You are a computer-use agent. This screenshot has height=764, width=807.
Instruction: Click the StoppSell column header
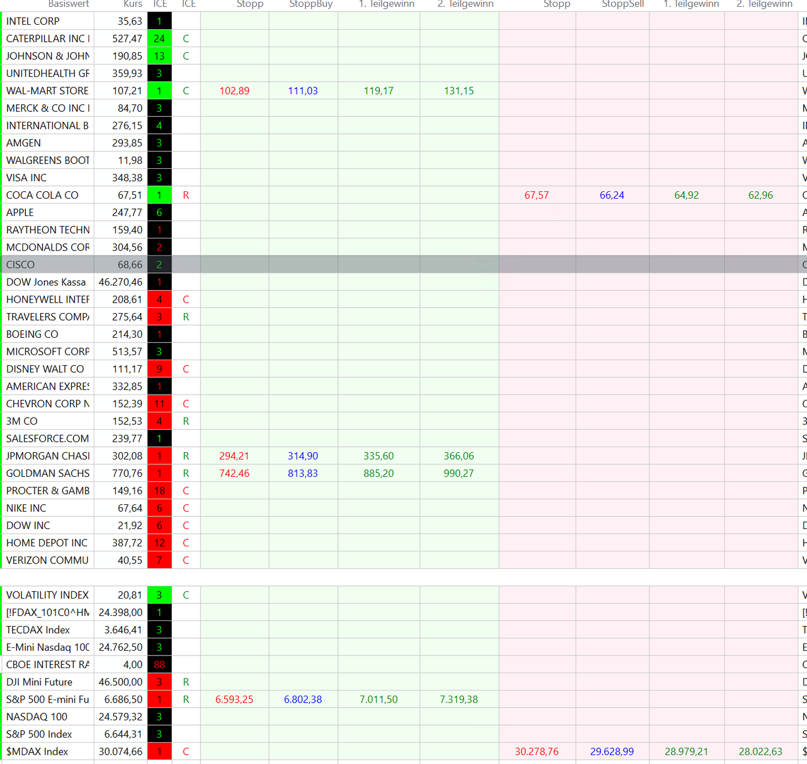coord(622,4)
